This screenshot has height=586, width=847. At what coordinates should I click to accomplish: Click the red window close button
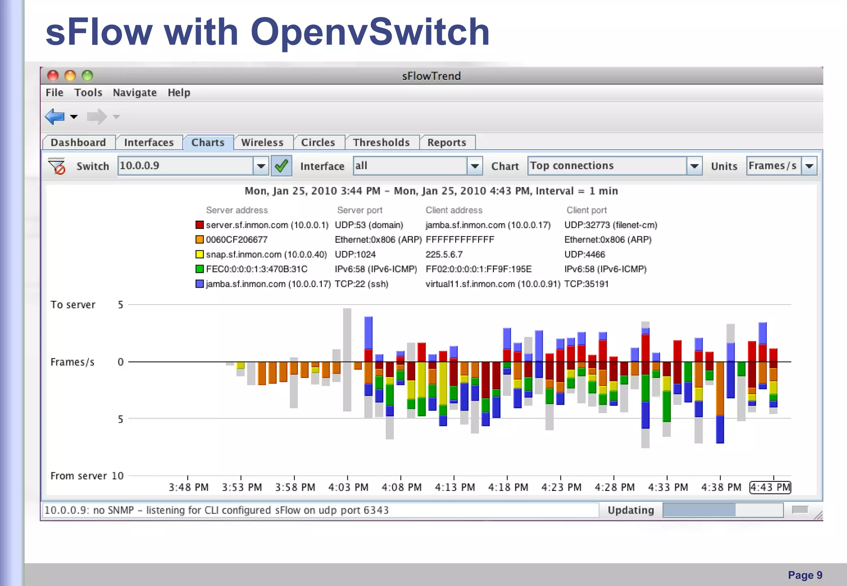click(x=53, y=76)
